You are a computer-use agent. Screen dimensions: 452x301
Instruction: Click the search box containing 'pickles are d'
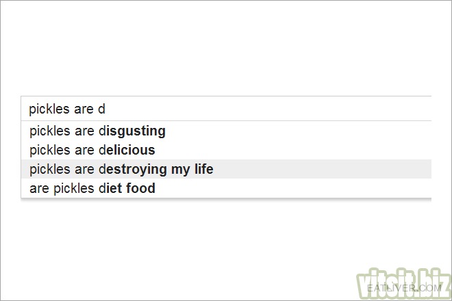(226, 109)
